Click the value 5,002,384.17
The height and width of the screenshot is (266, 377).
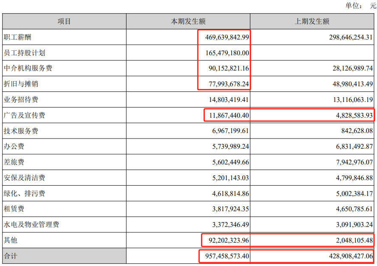(354, 193)
